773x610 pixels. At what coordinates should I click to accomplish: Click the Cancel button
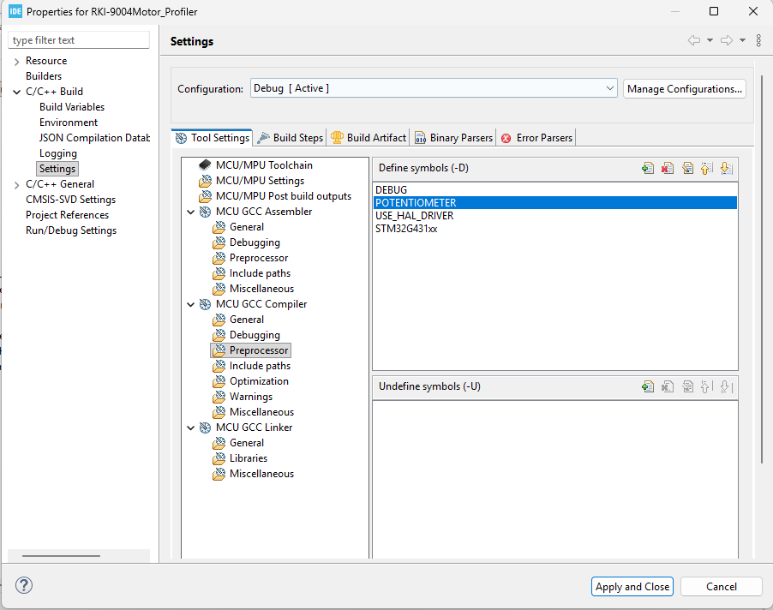pos(722,586)
